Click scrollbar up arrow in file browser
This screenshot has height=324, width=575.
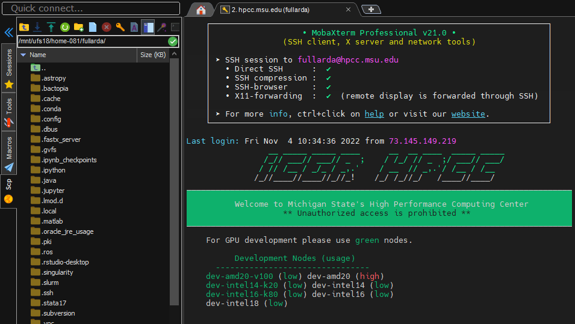(175, 54)
